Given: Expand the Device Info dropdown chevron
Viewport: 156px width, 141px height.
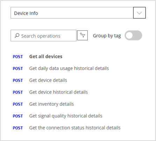Looking at the screenshot, I should 140,13.
